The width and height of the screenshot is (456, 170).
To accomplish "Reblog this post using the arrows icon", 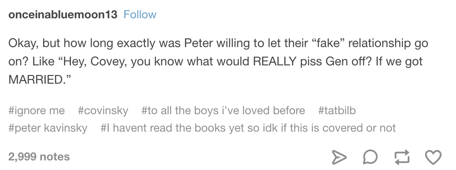I will pos(402,157).
